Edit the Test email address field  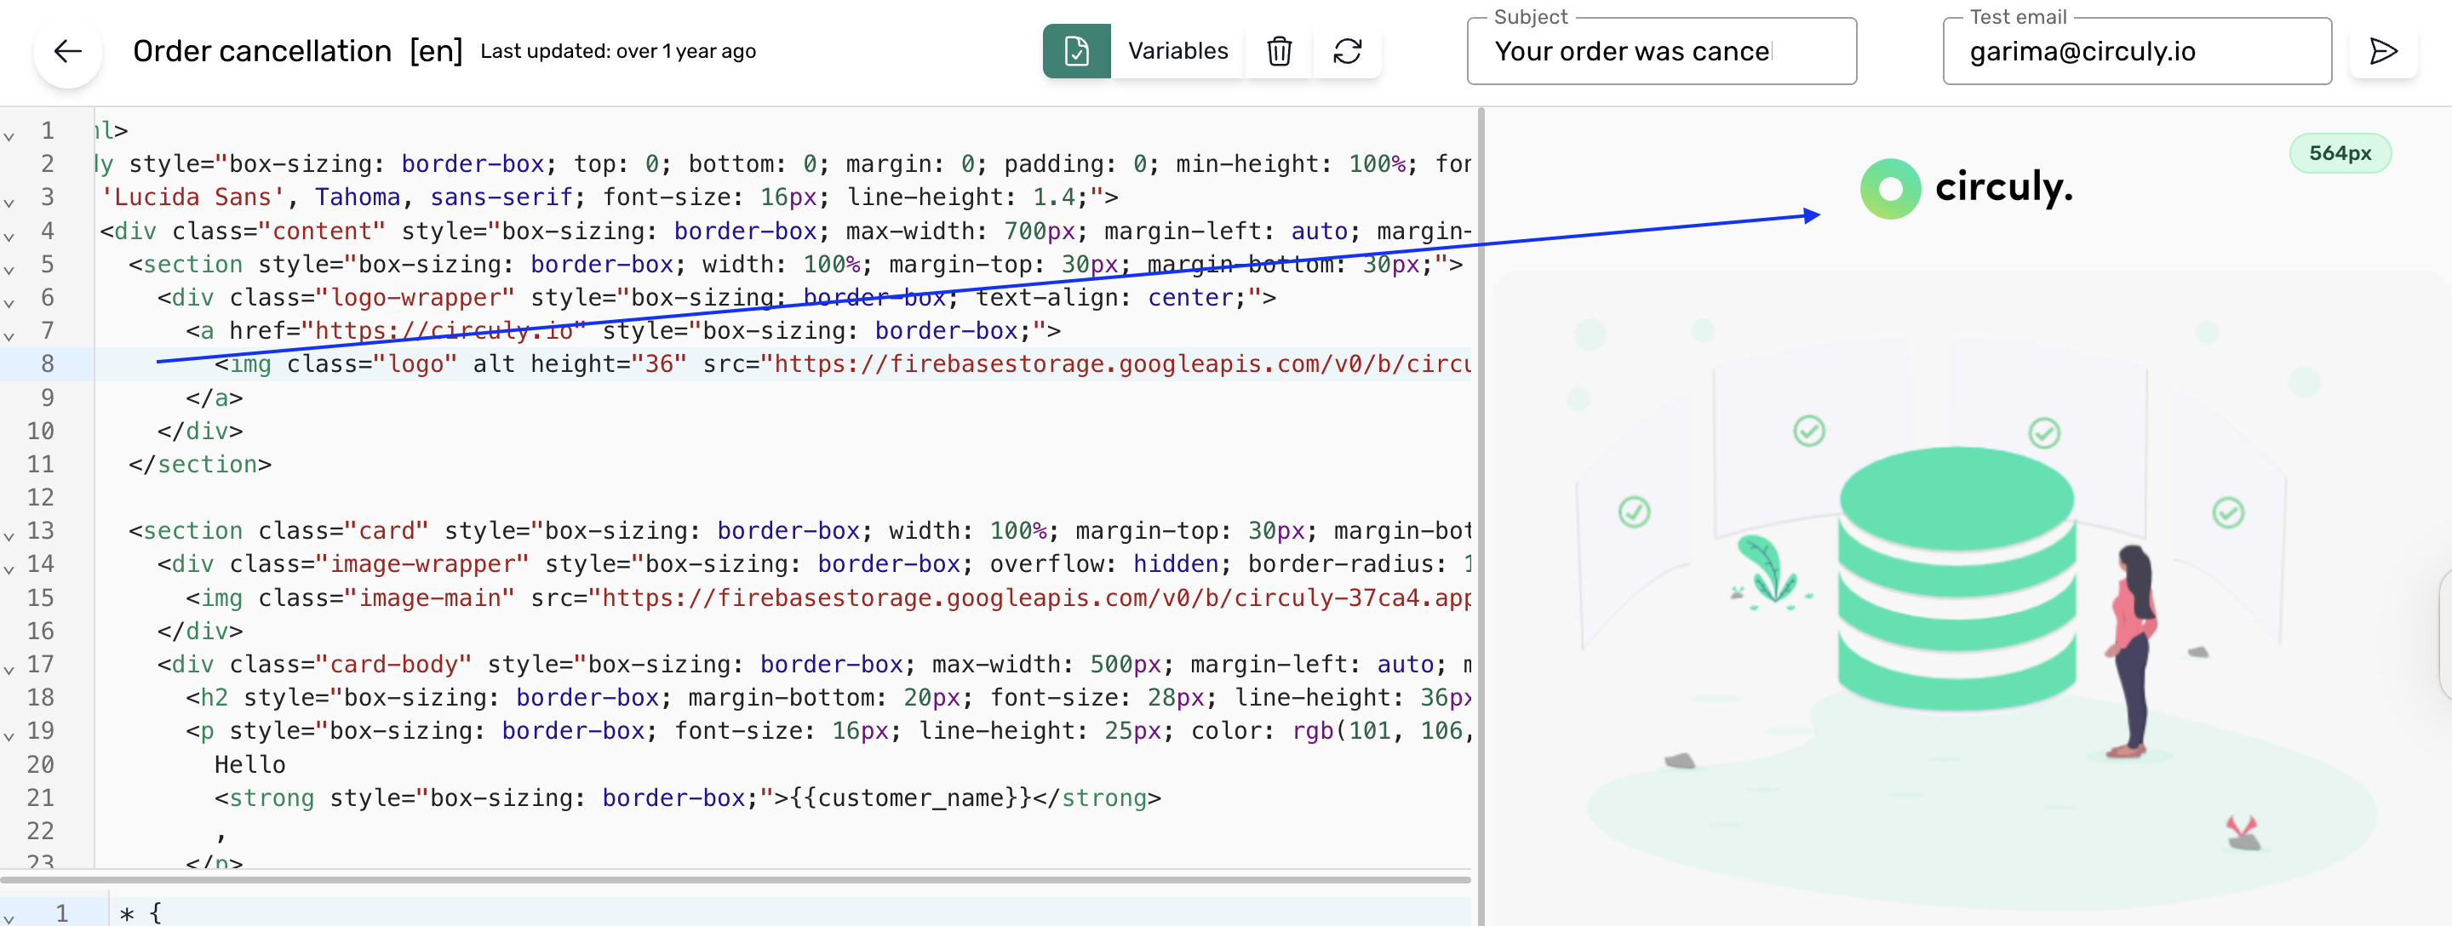[2137, 51]
